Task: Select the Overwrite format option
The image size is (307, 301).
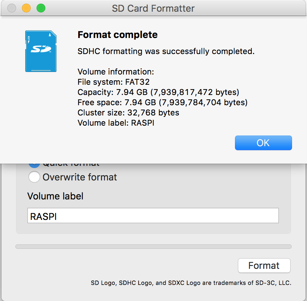Action: tap(34, 177)
